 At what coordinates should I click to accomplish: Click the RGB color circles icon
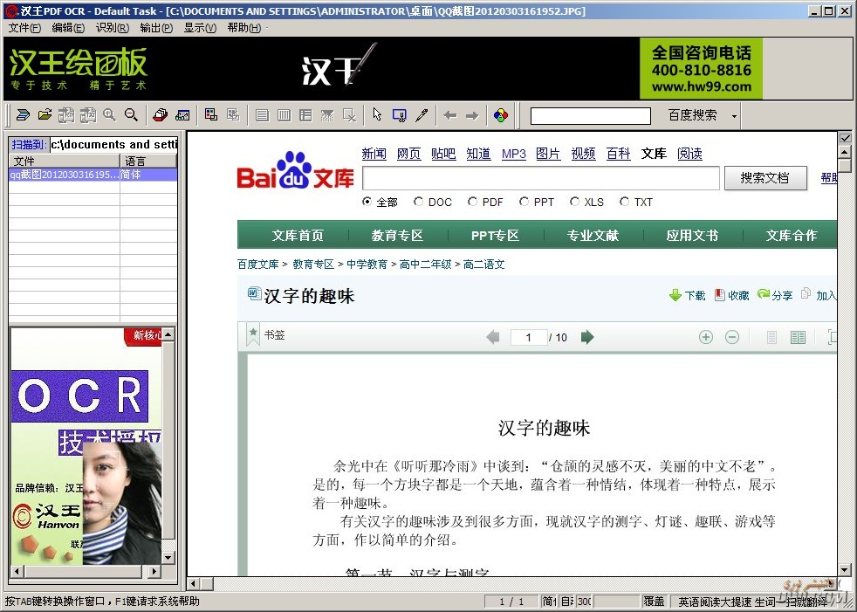tap(500, 115)
